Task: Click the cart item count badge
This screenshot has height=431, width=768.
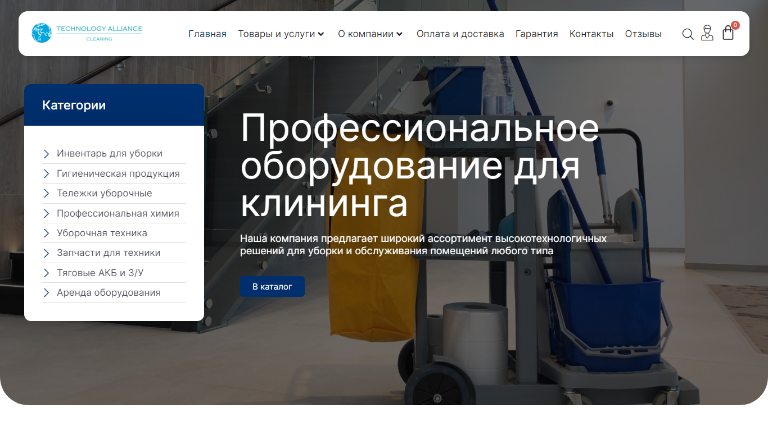Action: pyautogui.click(x=735, y=25)
